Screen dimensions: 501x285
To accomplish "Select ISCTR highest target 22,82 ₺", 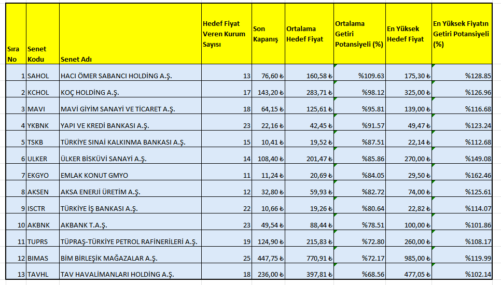I will click(x=409, y=205).
